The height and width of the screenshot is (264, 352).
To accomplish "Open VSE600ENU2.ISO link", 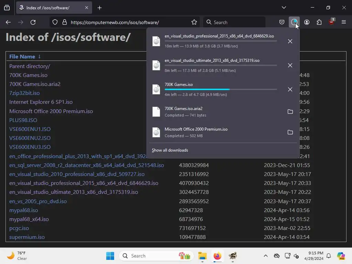I will [30, 138].
